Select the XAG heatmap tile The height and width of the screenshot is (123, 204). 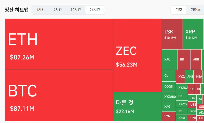pyautogui.click(x=169, y=107)
